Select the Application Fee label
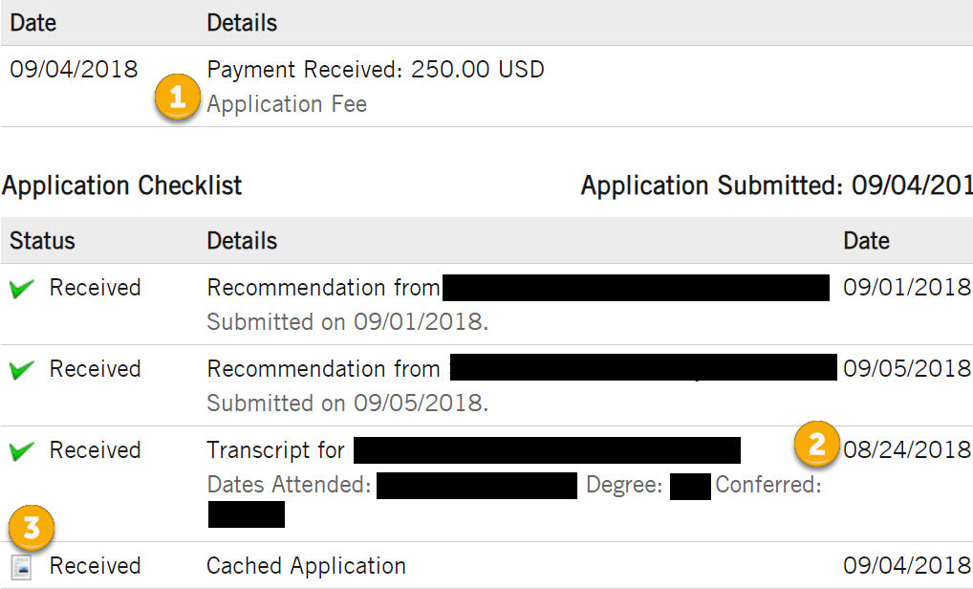Image resolution: width=973 pixels, height=589 pixels. tap(287, 104)
